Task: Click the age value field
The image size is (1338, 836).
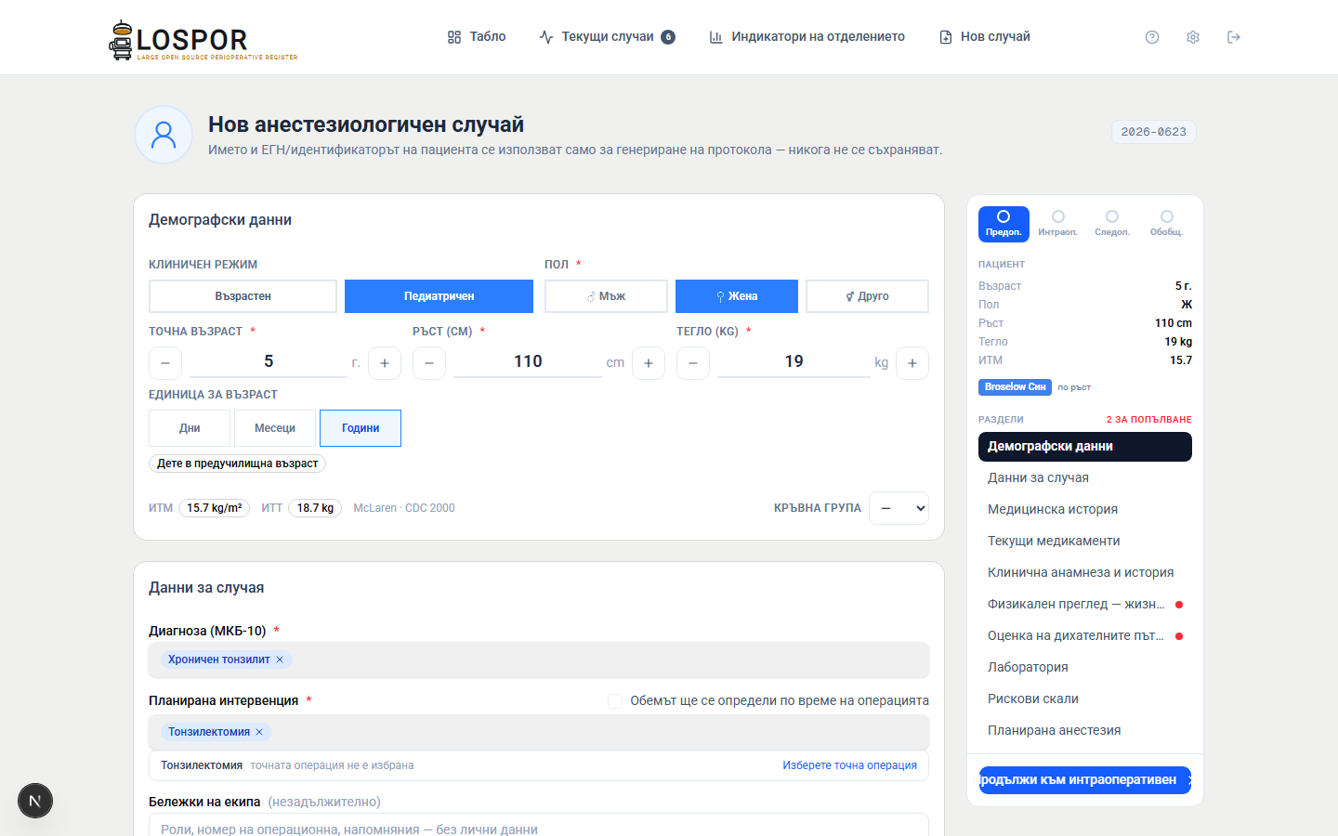Action: (x=269, y=361)
